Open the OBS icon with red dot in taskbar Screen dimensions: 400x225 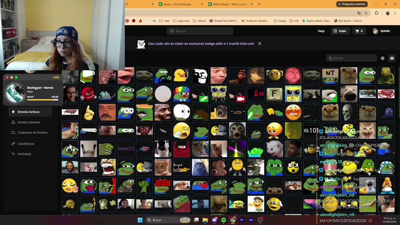click(260, 220)
